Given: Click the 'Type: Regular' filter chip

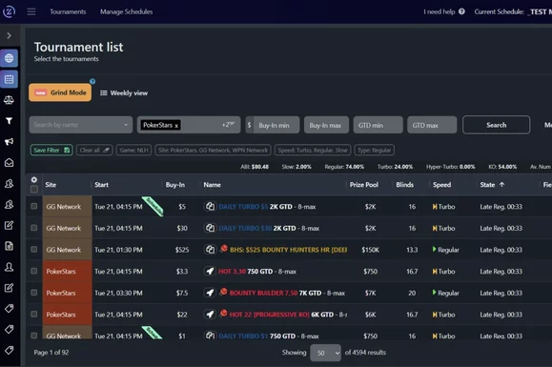Looking at the screenshot, I should [375, 151].
